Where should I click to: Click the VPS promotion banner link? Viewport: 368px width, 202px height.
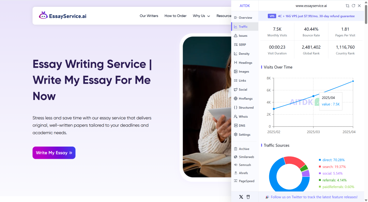[311, 16]
